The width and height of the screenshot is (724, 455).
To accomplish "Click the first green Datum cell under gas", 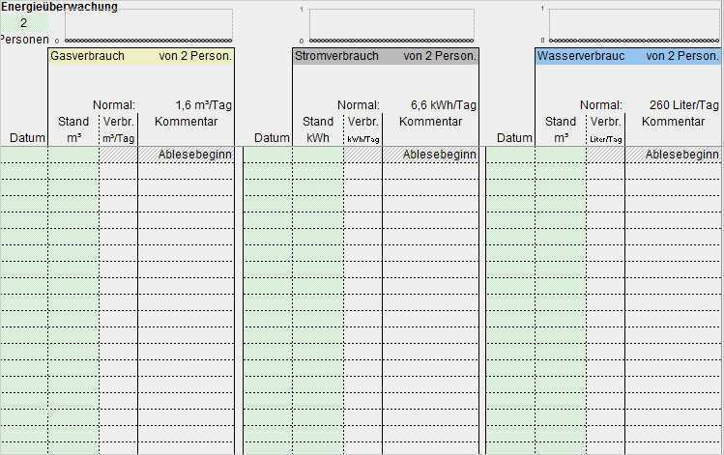I will coord(24,155).
